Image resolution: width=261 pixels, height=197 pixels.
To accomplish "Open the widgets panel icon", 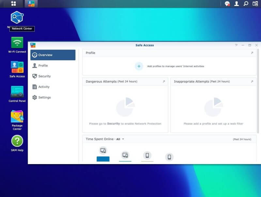I will [x=255, y=4].
